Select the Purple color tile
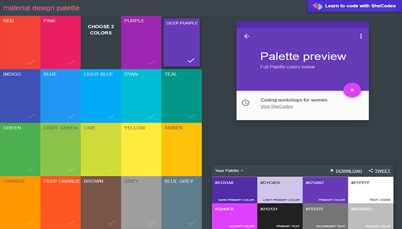This screenshot has height=229, width=402. [141, 42]
